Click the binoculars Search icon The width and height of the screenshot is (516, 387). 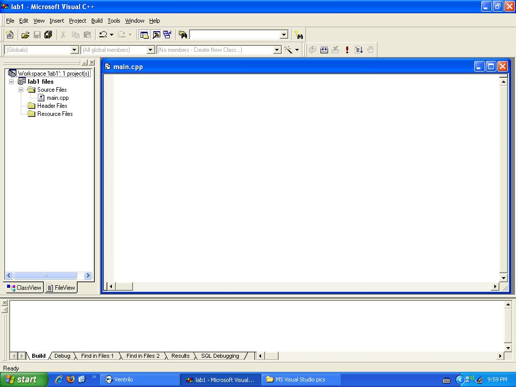coord(299,35)
